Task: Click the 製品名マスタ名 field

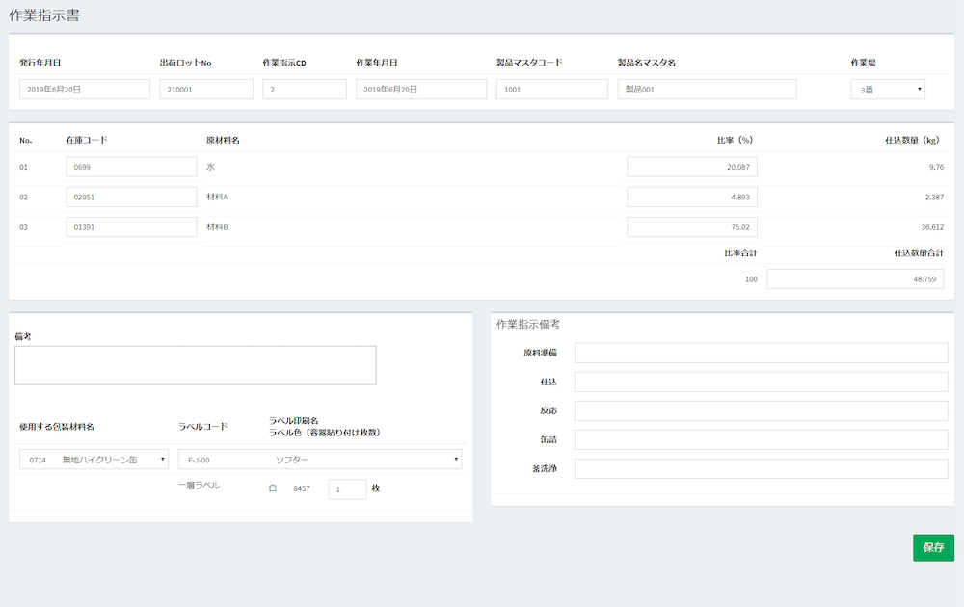Action: (x=707, y=90)
